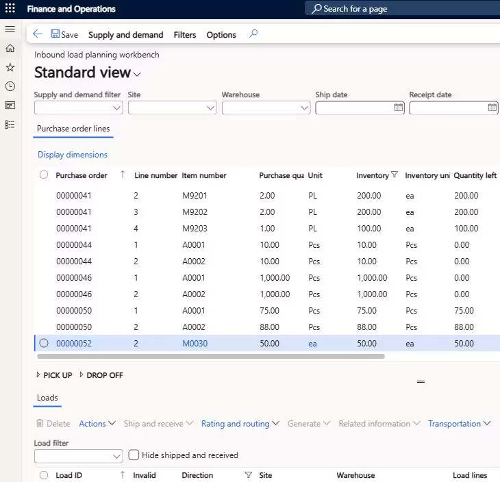The height and width of the screenshot is (482, 500).
Task: Enable Hide shipped and received checkbox
Action: [134, 455]
